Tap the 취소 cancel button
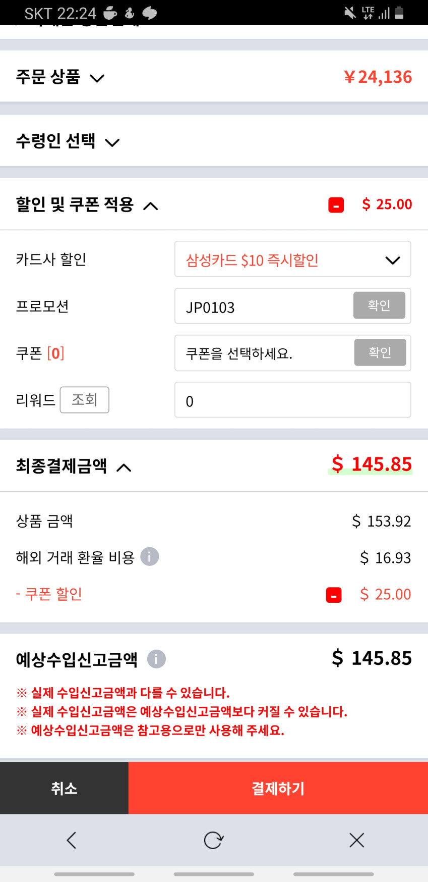This screenshot has height=882, width=428. click(64, 788)
